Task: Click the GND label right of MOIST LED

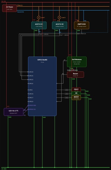Action: click(x=90, y=99)
